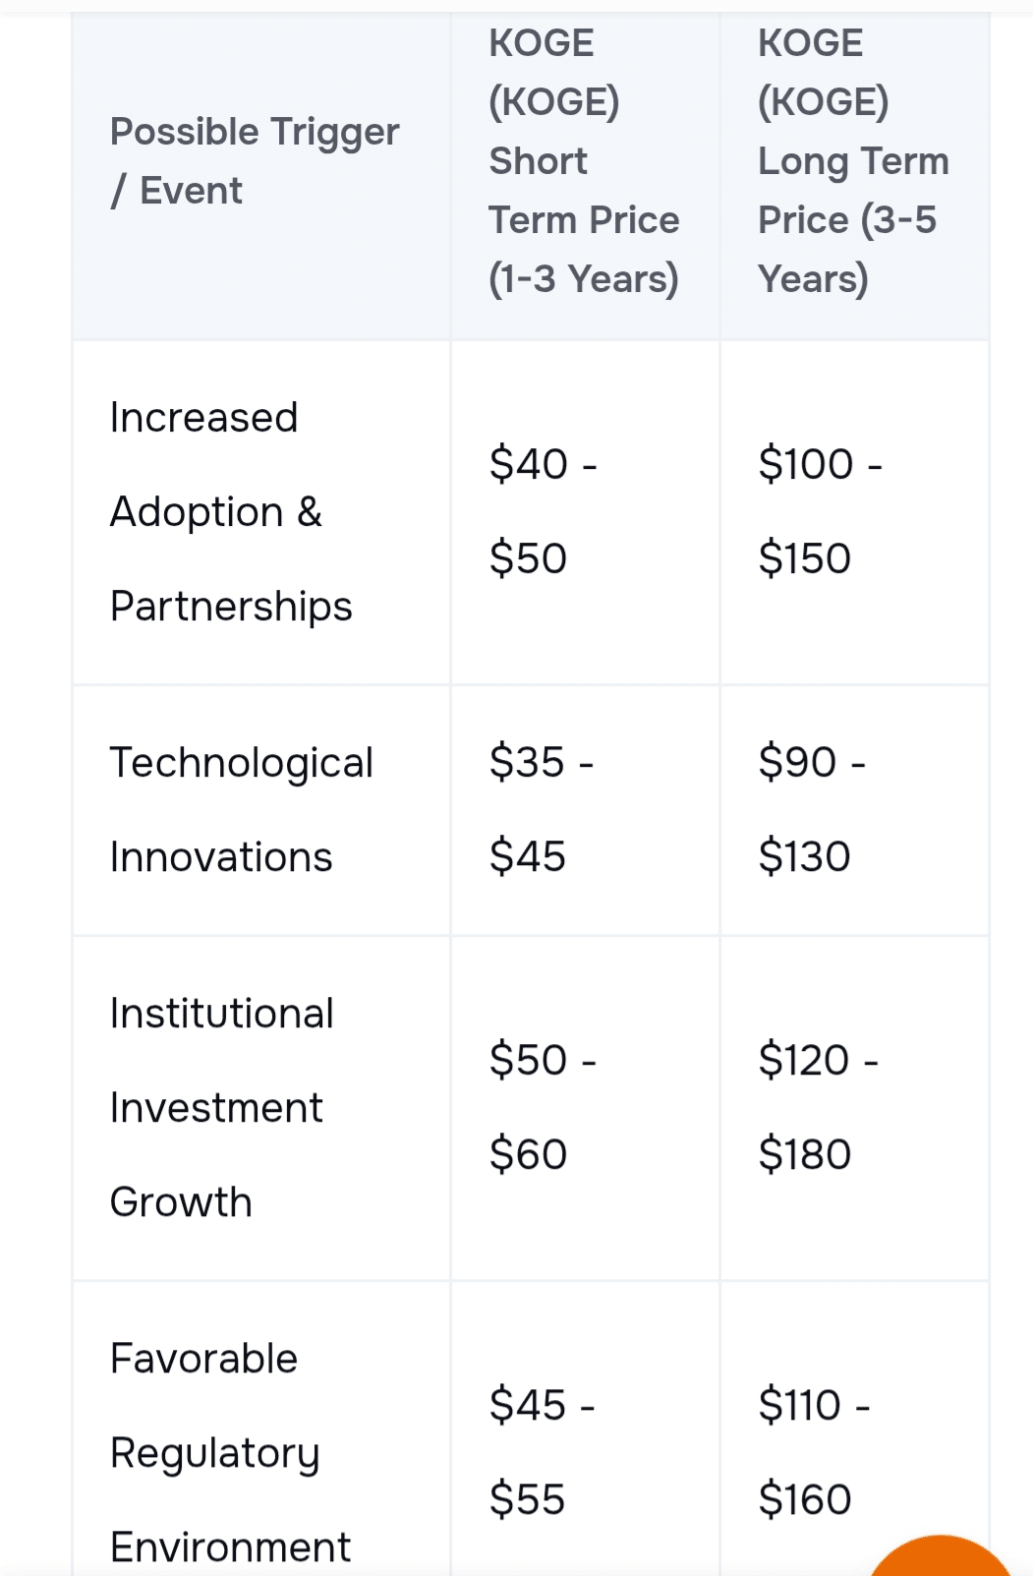Viewport: 1033px width, 1576px height.
Task: Click the "(1-3 Years)" text in header
Action: (x=584, y=279)
